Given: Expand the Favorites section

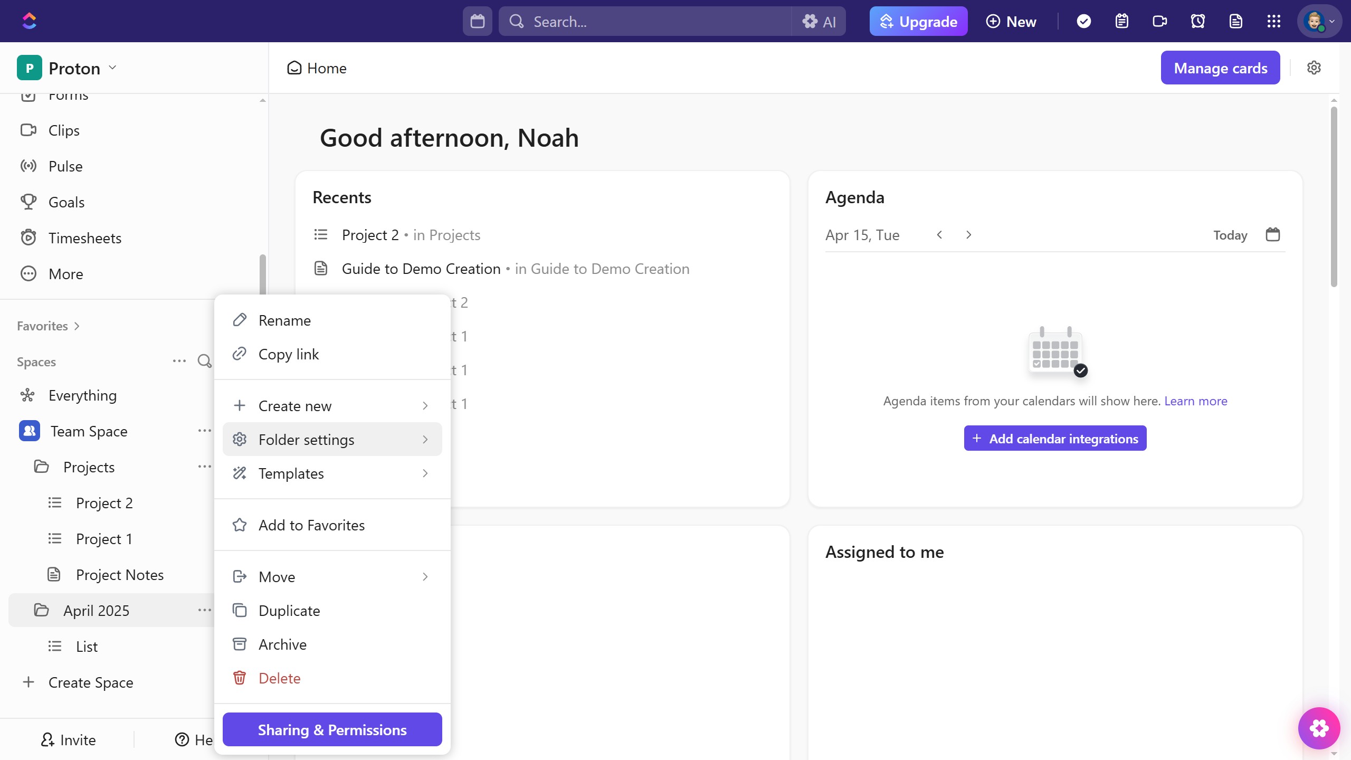Looking at the screenshot, I should coord(48,326).
